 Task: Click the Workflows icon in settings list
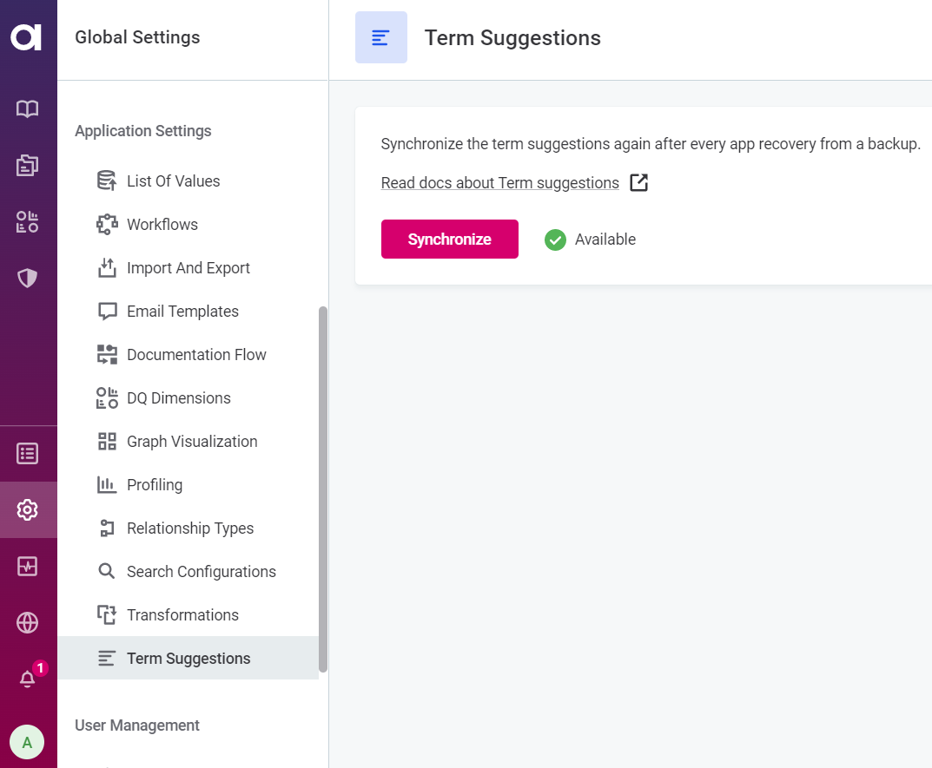(106, 224)
